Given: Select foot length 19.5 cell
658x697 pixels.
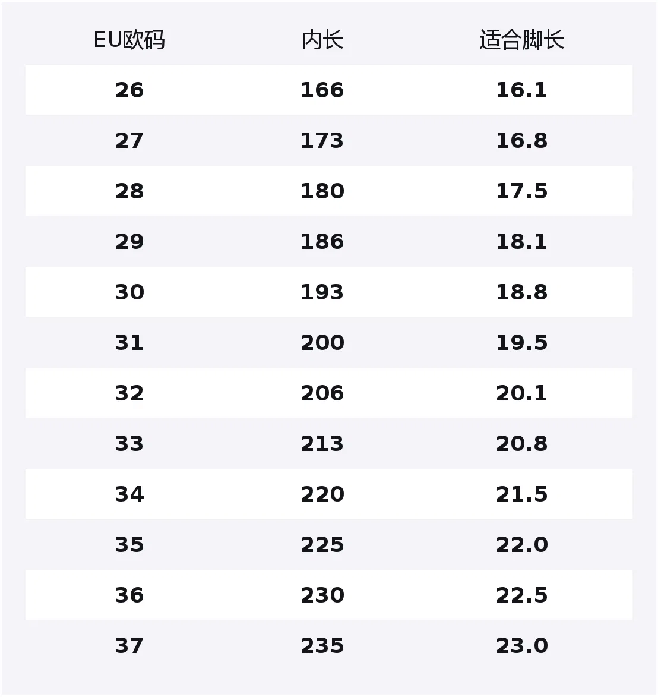Looking at the screenshot, I should tap(521, 343).
